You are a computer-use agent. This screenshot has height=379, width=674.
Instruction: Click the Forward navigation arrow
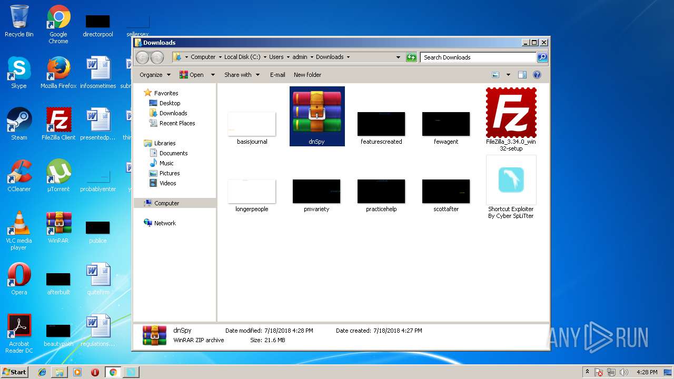pos(157,57)
